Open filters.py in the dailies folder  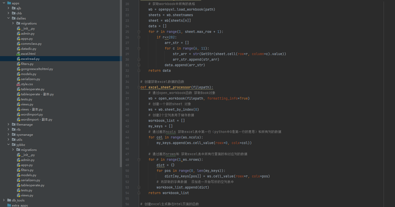point(27,64)
